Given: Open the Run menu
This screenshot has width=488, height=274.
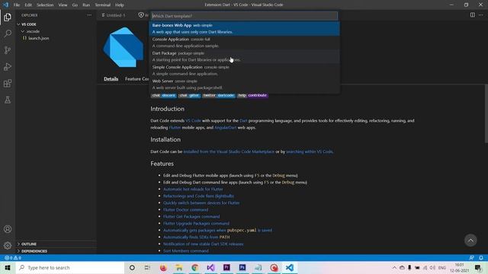Looking at the screenshot, I should point(86,5).
